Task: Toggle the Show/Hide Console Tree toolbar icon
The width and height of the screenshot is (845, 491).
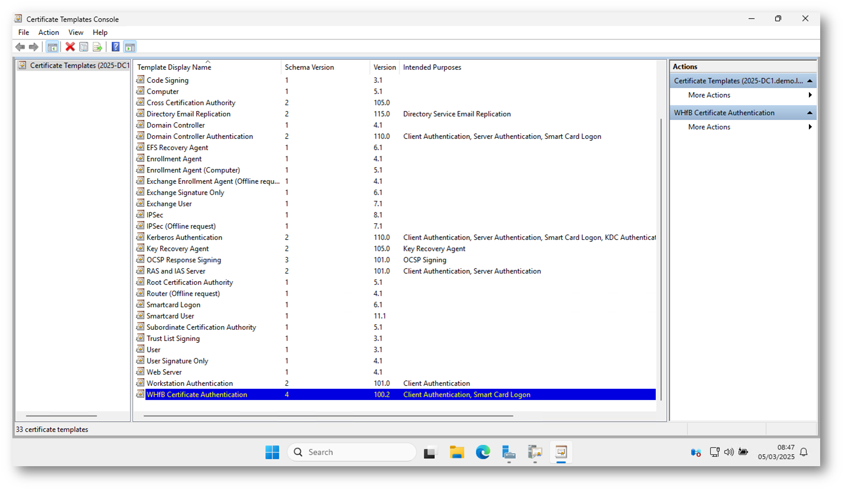Action: (52, 47)
